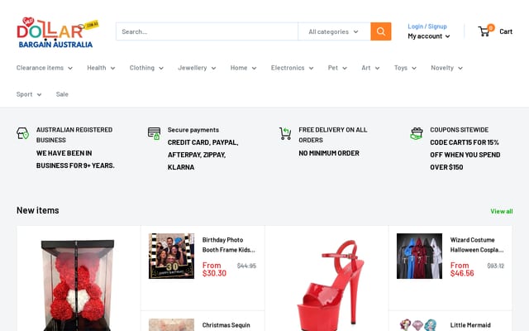Image resolution: width=529 pixels, height=331 pixels.
Task: Click the cart item count badge
Action: (x=491, y=27)
